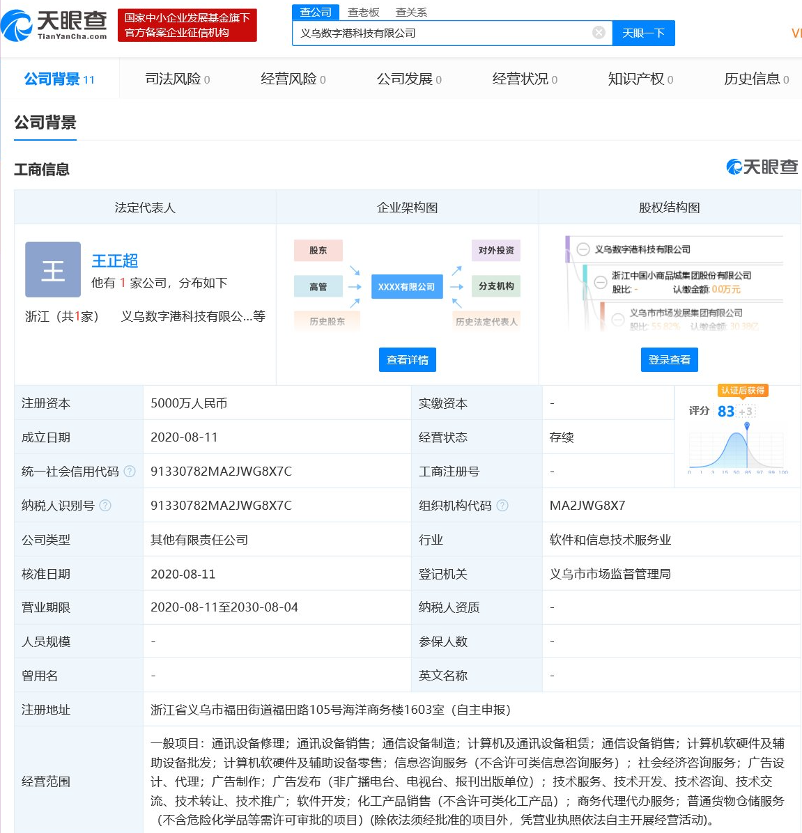Screen dimensions: 802x833
Task: Click the 认证后获得 orange badge
Action: (743, 391)
